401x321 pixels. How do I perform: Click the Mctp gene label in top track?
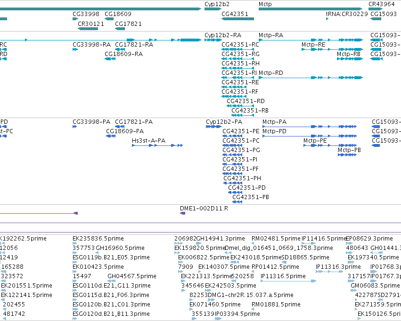(x=265, y=4)
